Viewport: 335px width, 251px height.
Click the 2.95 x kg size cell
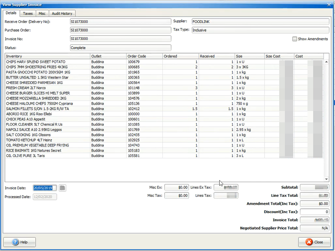[249, 130]
